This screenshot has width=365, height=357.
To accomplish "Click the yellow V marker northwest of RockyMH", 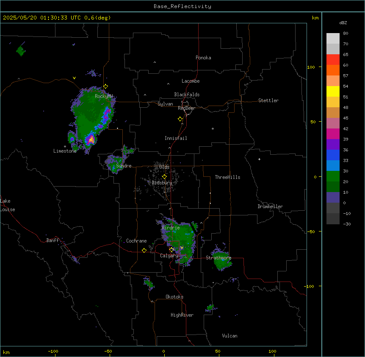I will pyautogui.click(x=74, y=78).
